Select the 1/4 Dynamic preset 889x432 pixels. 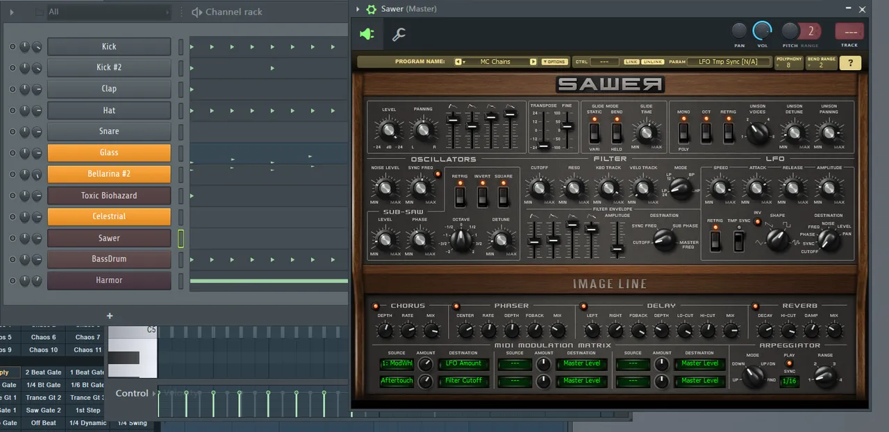88,423
